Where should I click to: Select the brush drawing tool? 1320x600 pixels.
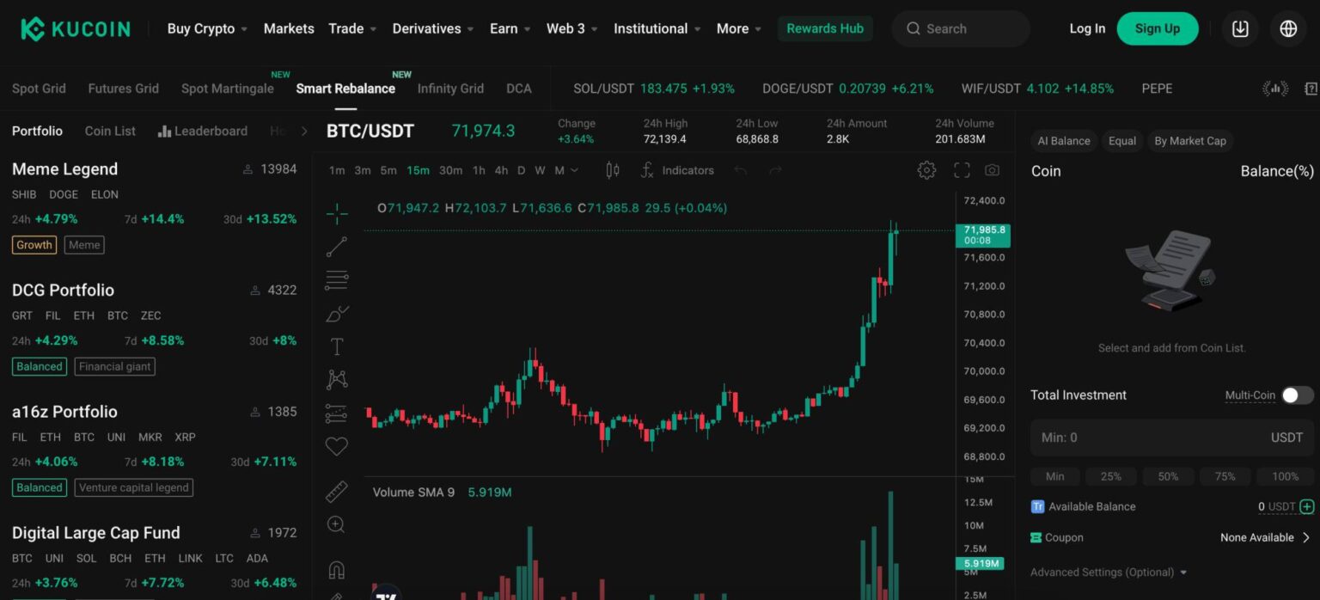pyautogui.click(x=335, y=313)
